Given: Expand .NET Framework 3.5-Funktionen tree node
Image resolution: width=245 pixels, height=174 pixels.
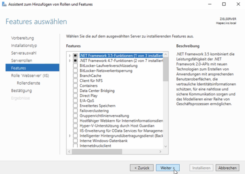Looking at the screenshot, I should click(70, 55).
